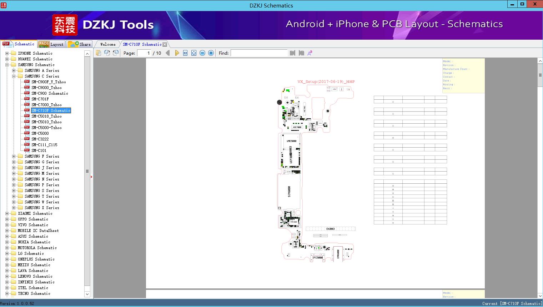Go to the next page arrow
This screenshot has height=307, width=543.
click(177, 53)
